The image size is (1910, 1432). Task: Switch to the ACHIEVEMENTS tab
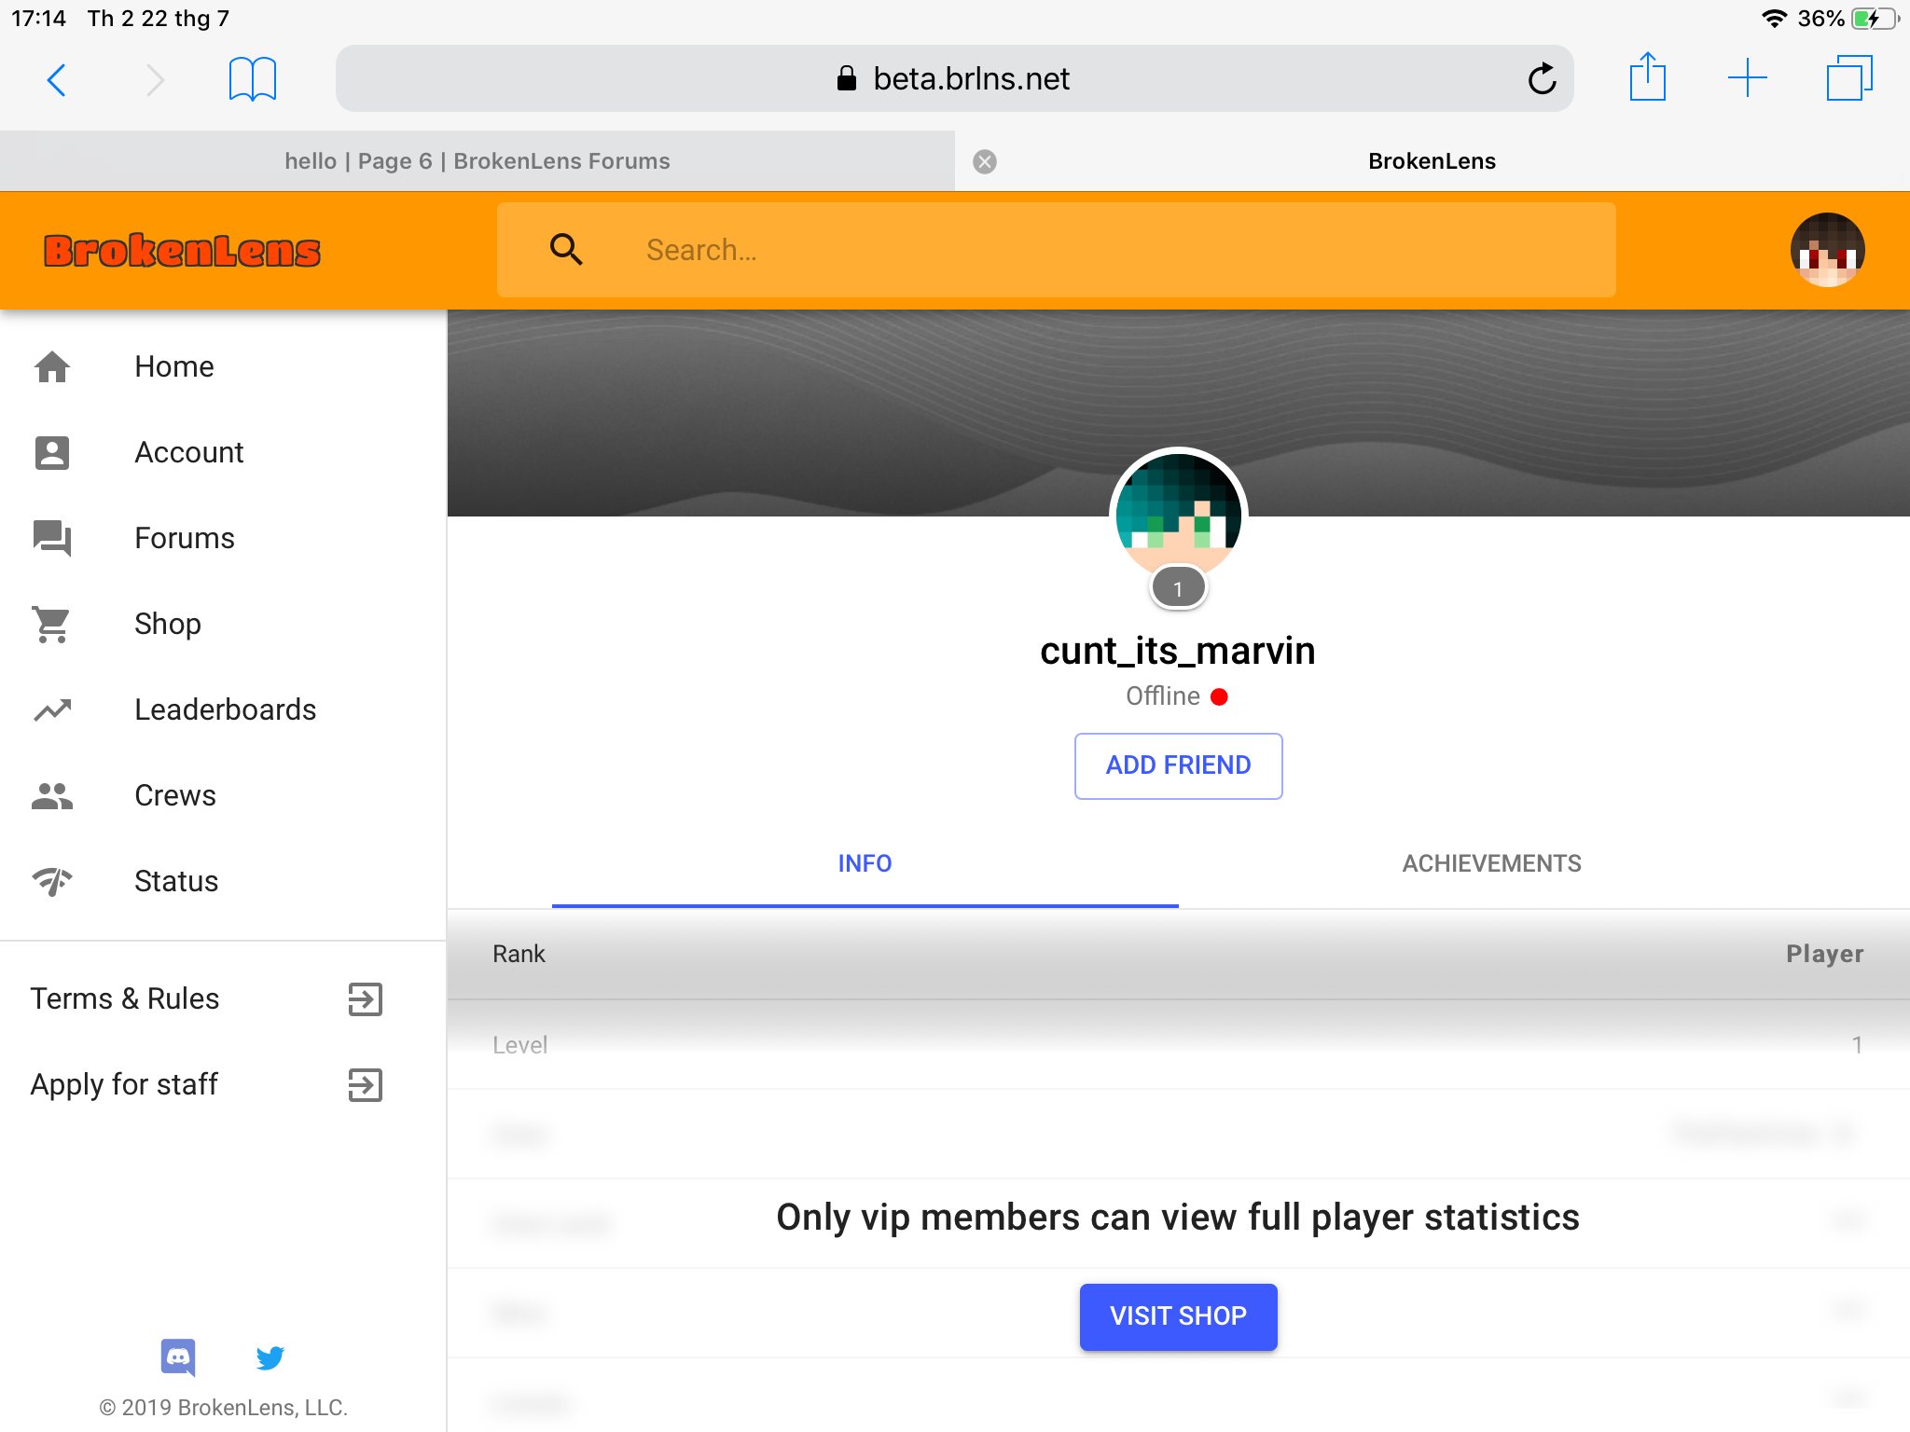[x=1491, y=863]
